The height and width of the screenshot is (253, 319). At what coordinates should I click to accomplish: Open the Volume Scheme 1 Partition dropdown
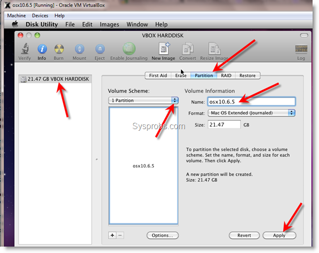pyautogui.click(x=143, y=100)
